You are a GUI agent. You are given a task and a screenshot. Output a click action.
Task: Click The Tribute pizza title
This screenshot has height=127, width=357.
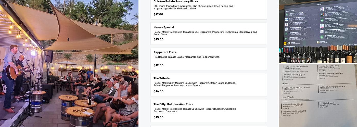coord(161,78)
